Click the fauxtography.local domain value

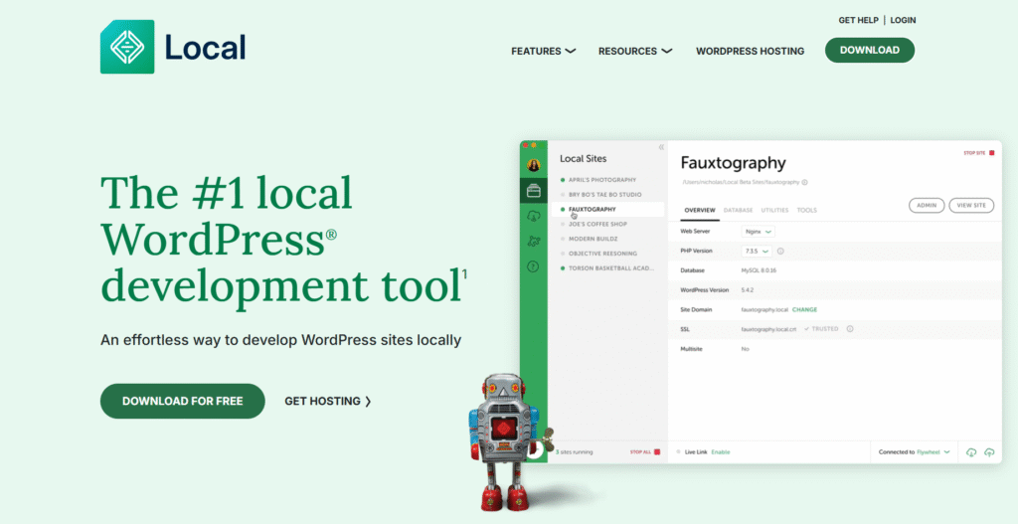tap(764, 309)
